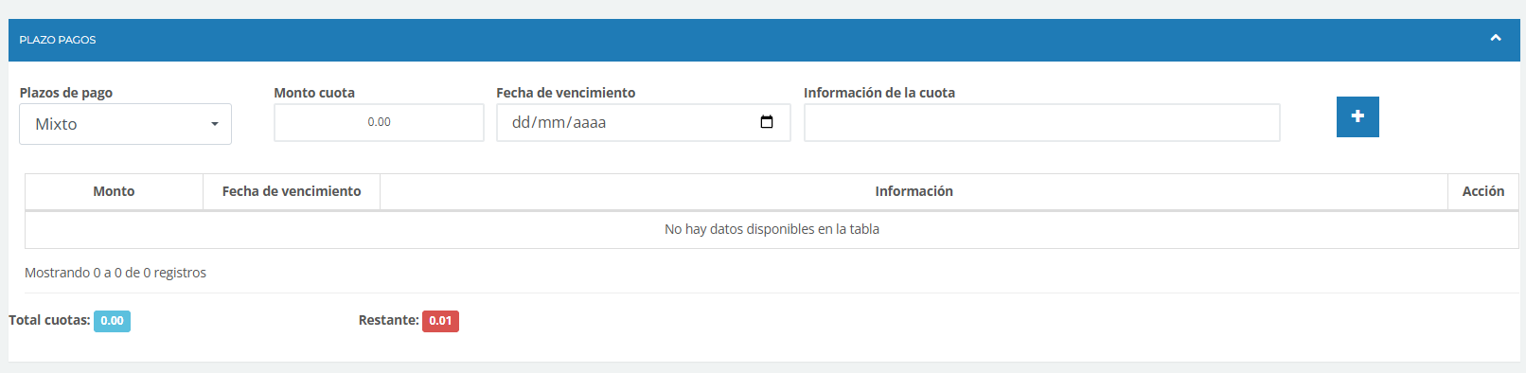Click 'Mostrando 0 a 0 de 0 registros'

[115, 273]
